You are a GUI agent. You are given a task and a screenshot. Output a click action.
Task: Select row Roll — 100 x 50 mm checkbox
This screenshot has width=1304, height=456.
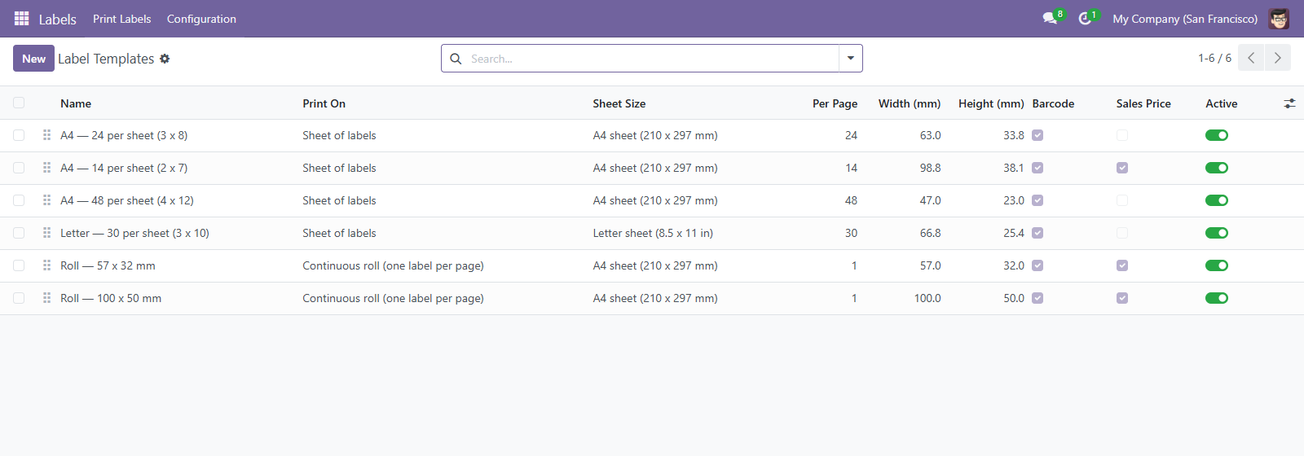pos(19,298)
